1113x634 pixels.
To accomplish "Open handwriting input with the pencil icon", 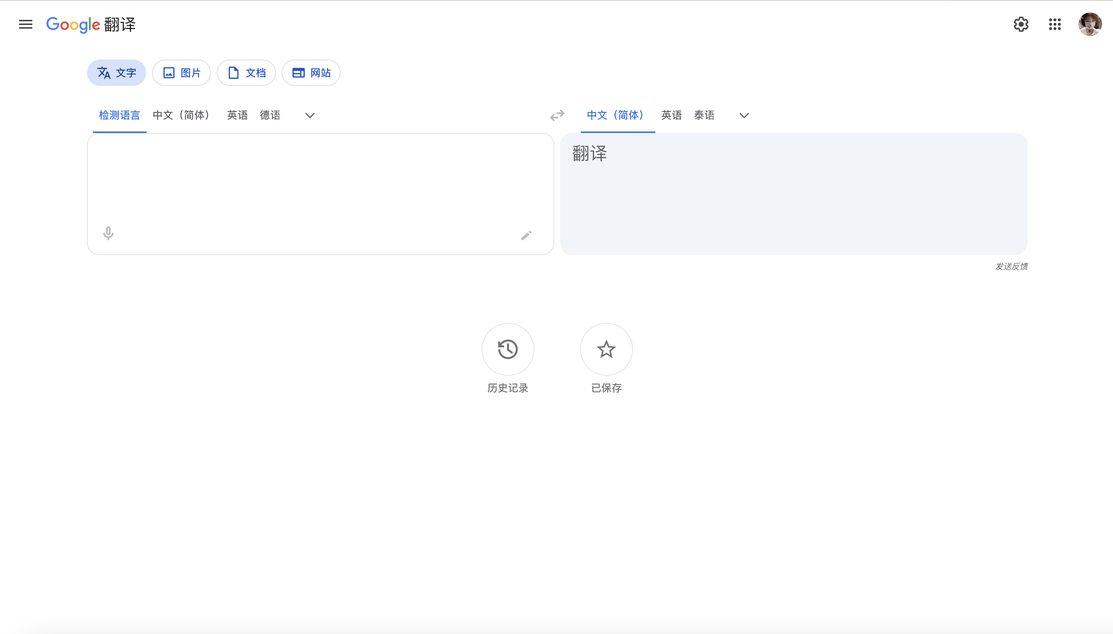I will click(x=526, y=235).
